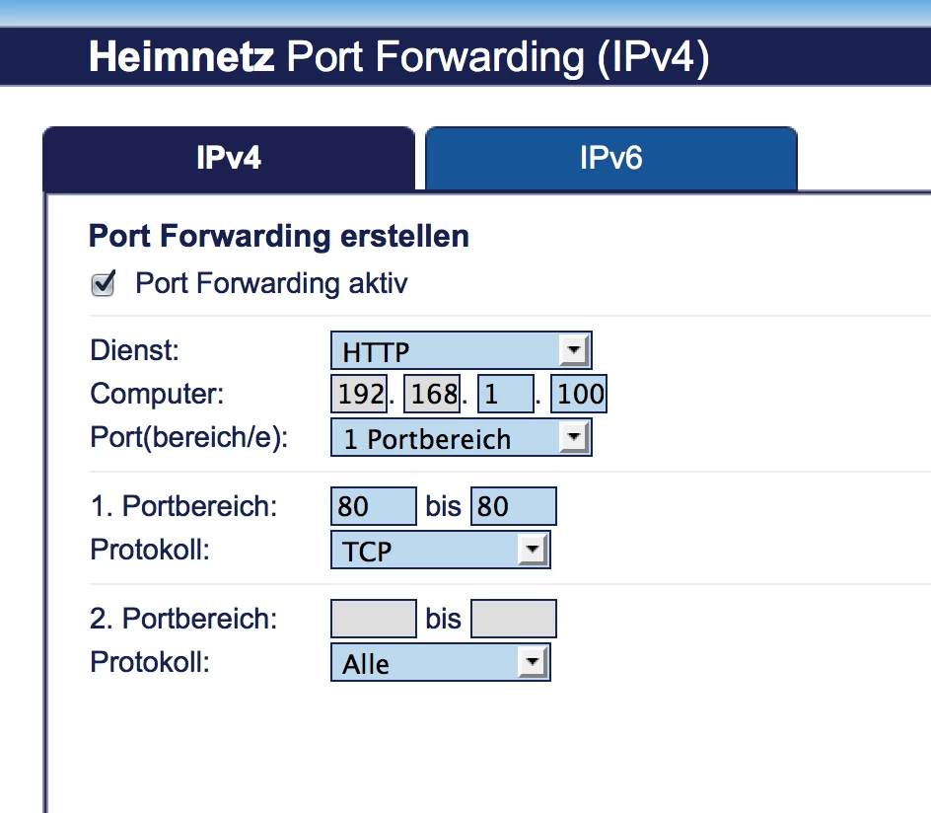Click the 2. Portbereich start port field

tap(373, 619)
